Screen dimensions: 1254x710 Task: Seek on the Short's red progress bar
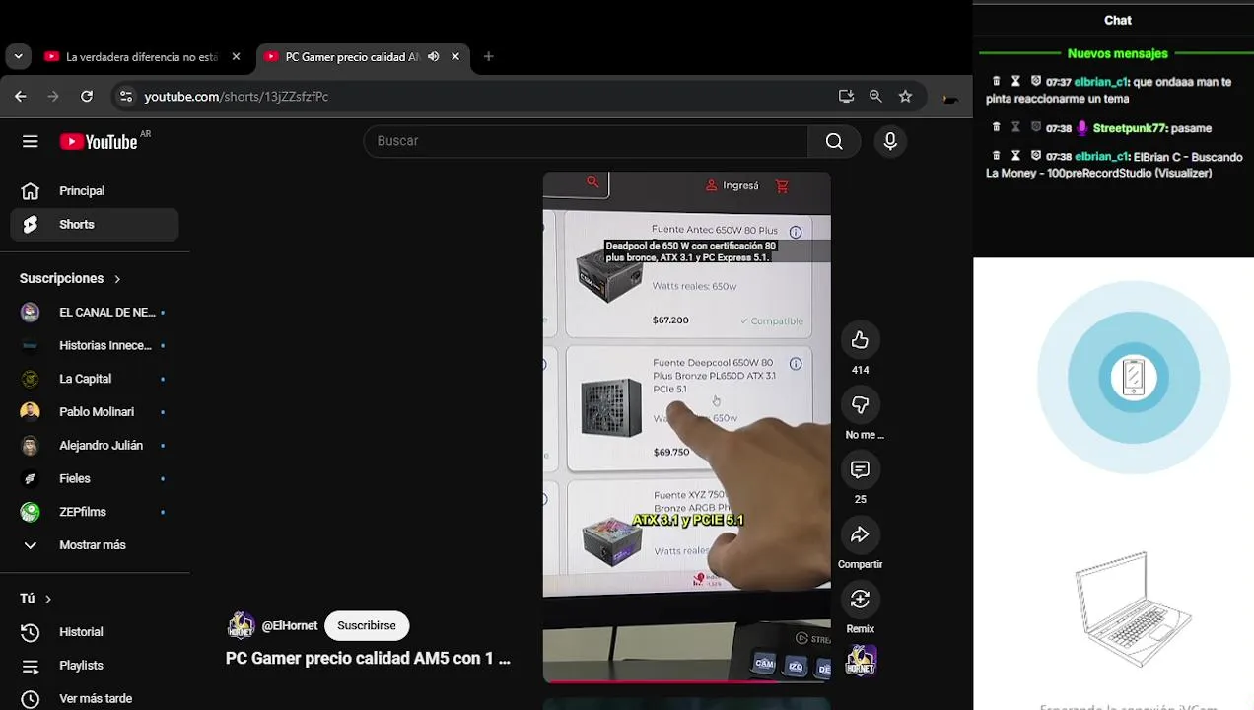[686, 681]
